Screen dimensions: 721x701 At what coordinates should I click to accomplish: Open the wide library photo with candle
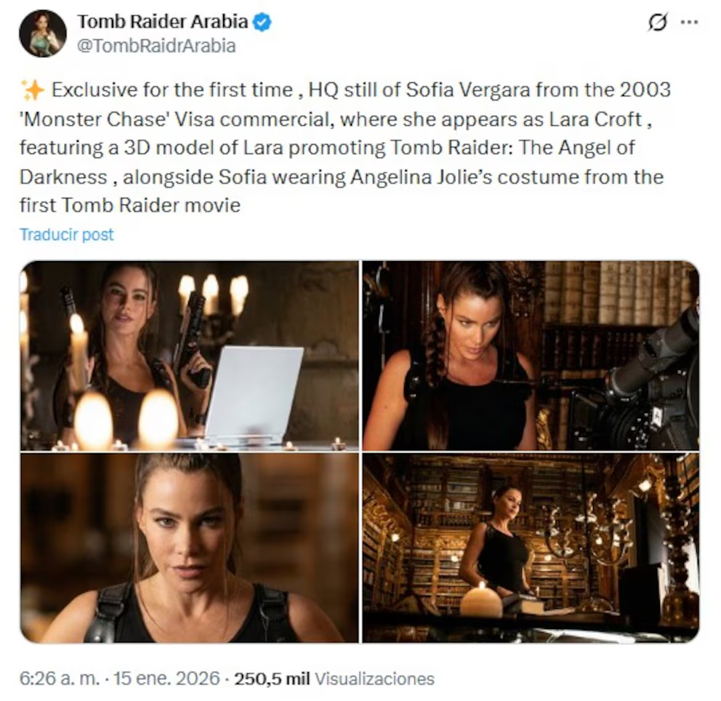531,548
